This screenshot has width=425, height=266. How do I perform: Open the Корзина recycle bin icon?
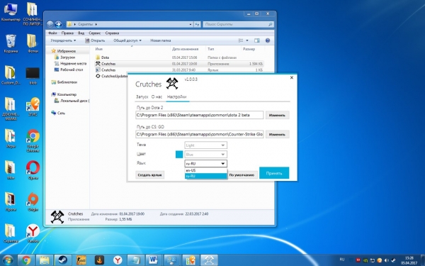pyautogui.click(x=11, y=43)
